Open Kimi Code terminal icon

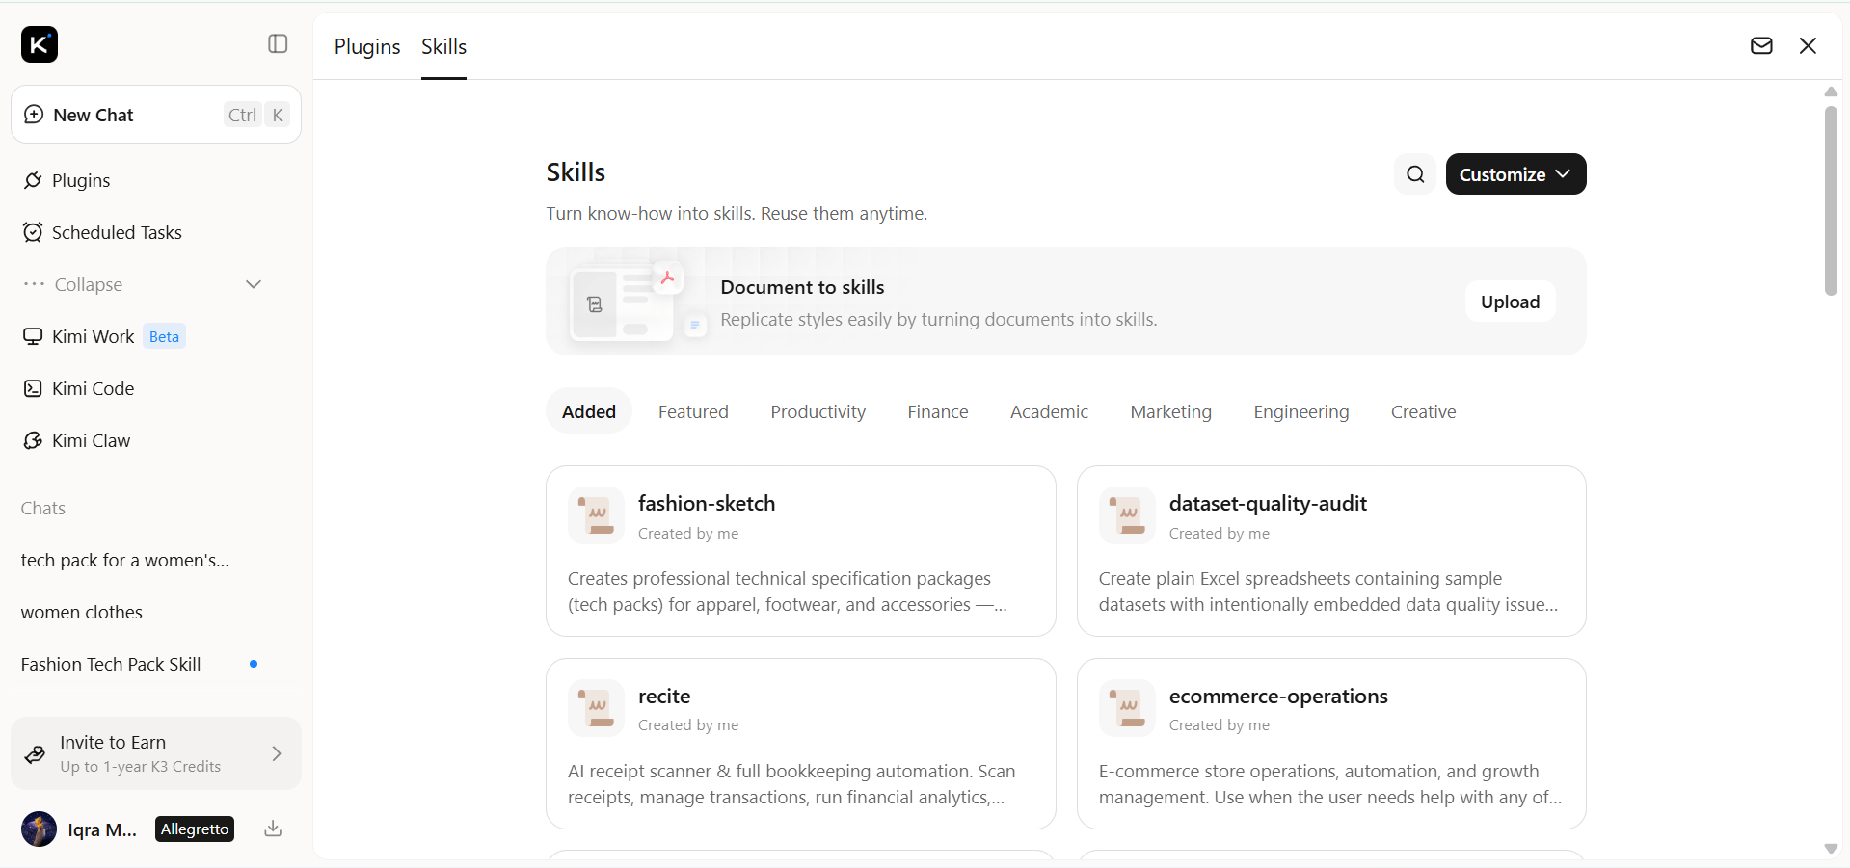(x=33, y=388)
